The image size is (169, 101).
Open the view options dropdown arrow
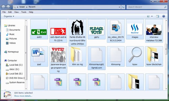[x=152, y=16]
